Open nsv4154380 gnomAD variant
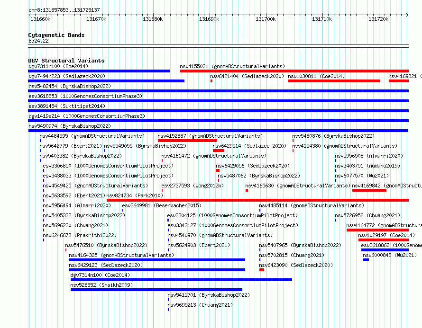Viewport: 422px width, 328px height. (x=345, y=146)
